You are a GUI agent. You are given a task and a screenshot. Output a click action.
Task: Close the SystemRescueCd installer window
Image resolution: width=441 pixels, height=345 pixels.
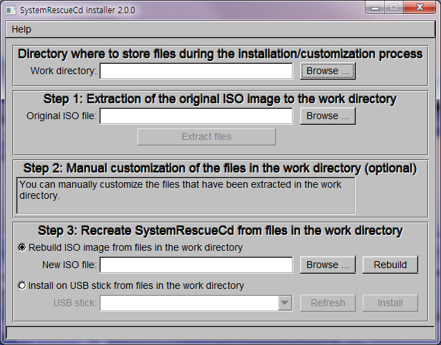[417, 8]
